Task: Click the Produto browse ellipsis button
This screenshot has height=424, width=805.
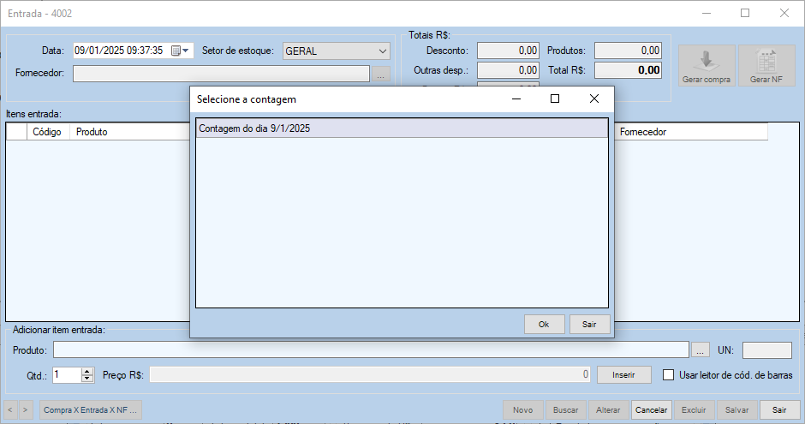Action: pos(701,349)
